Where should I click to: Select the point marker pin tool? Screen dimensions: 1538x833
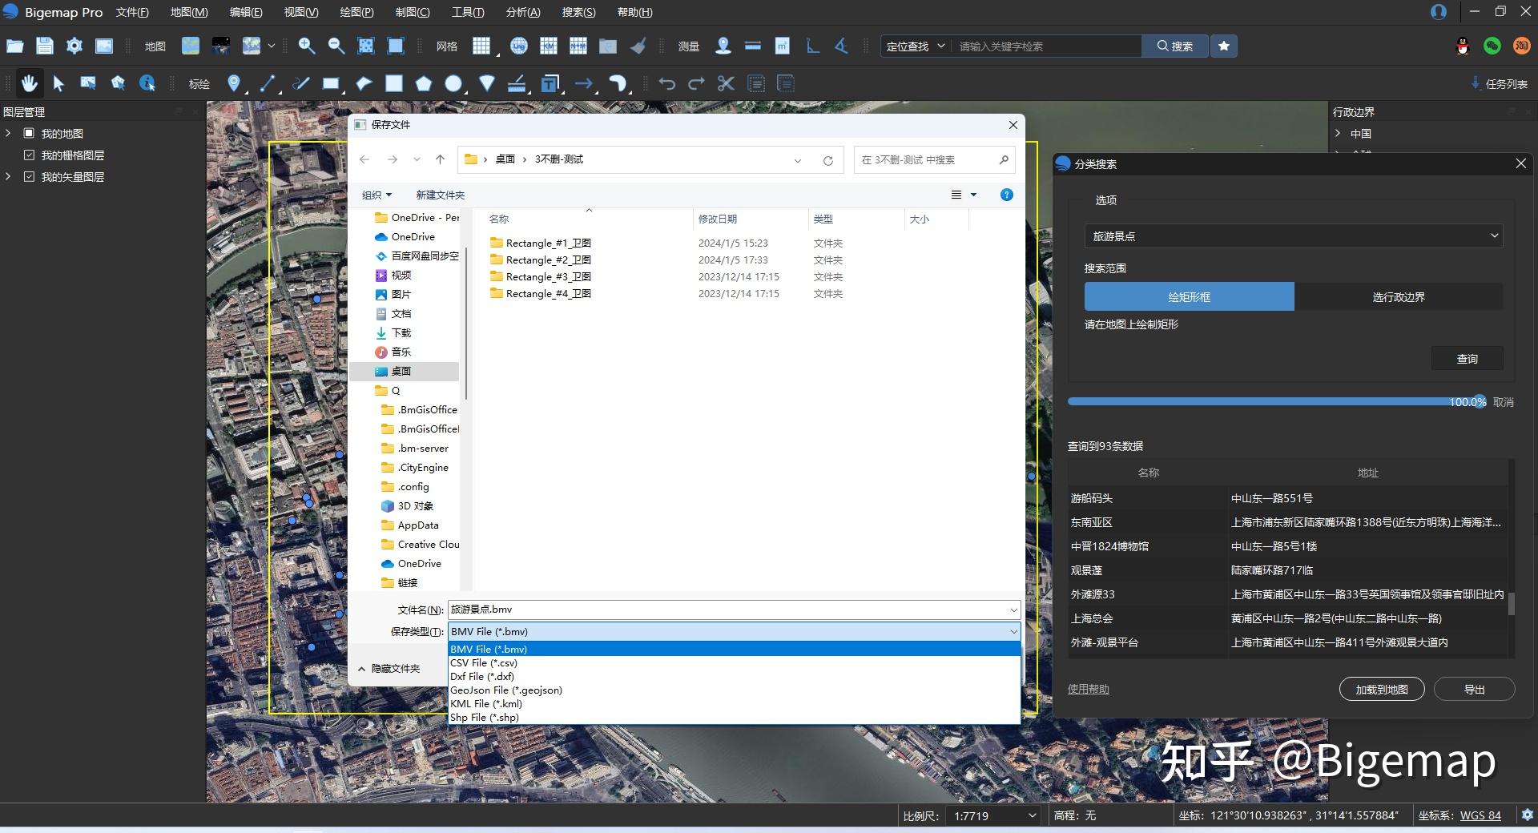click(x=233, y=83)
